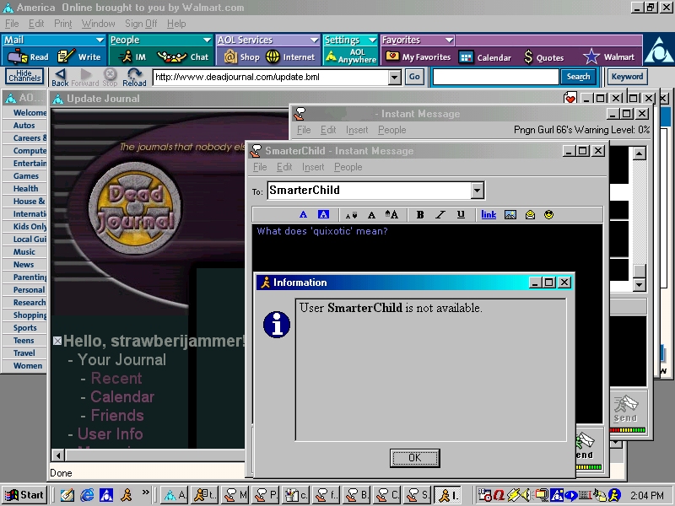Image resolution: width=675 pixels, height=506 pixels.
Task: Expand the To: SmarterChild recipient dropdown
Action: pos(478,191)
